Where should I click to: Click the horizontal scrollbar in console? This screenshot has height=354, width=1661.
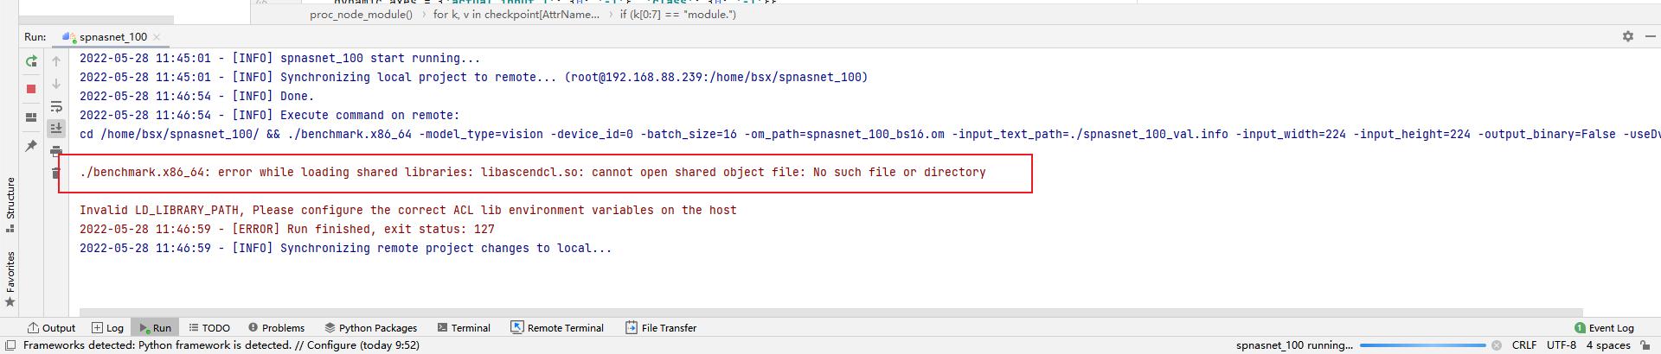point(830,313)
